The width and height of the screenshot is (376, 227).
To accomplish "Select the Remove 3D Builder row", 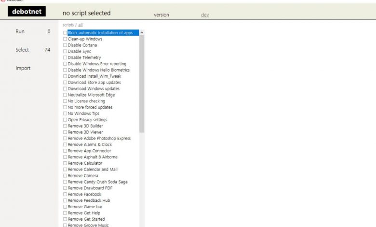I will click(x=85, y=126).
